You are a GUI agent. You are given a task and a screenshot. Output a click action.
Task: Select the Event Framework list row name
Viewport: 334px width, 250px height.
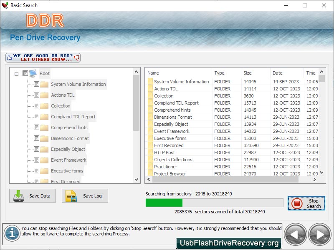[x=172, y=131]
